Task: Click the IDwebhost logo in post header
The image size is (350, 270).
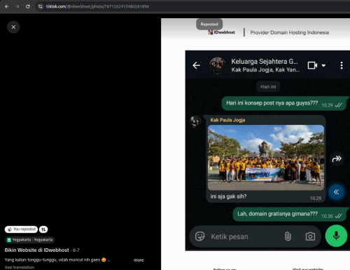Action: pyautogui.click(x=221, y=32)
